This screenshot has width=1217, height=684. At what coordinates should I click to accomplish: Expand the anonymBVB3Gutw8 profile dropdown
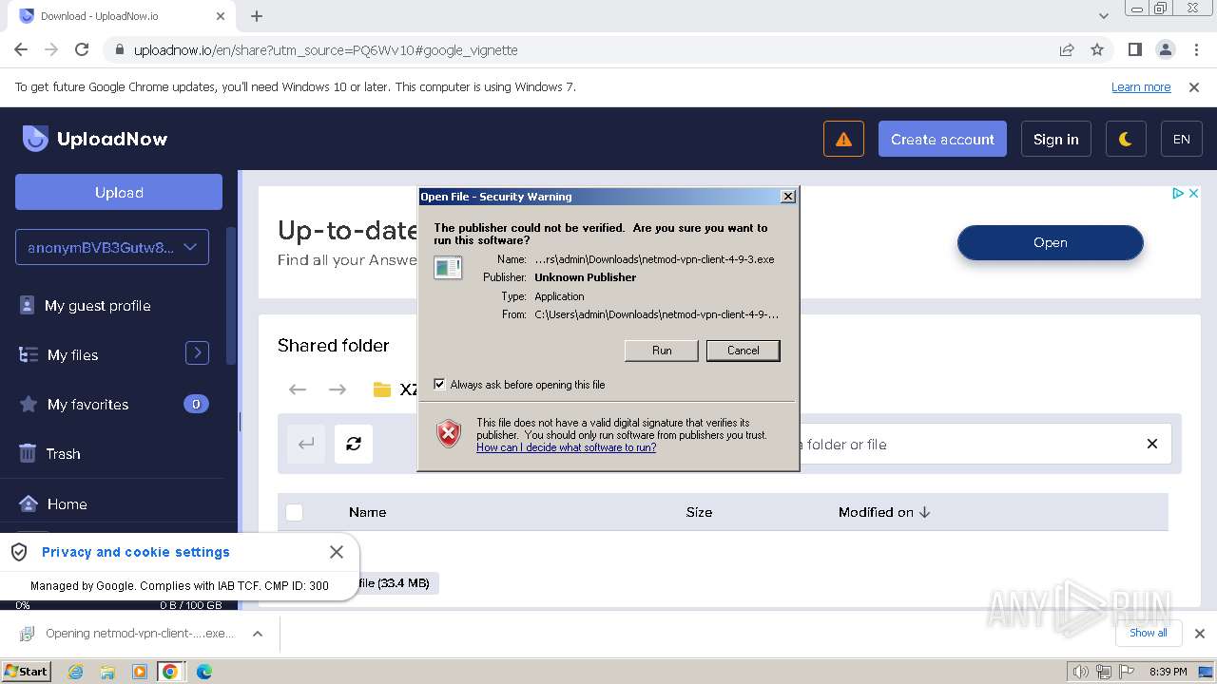(x=112, y=247)
